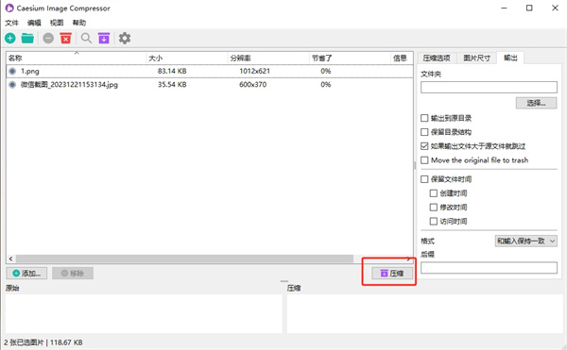Click the 35.54 KB size cell
Viewport: 567px width, 350px height.
172,84
